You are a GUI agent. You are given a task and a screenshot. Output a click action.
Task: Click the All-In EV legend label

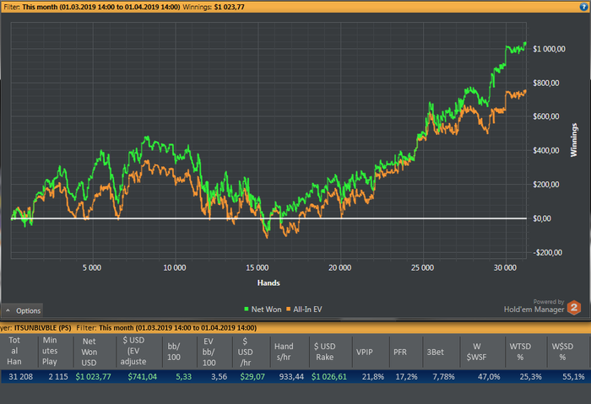pyautogui.click(x=307, y=310)
